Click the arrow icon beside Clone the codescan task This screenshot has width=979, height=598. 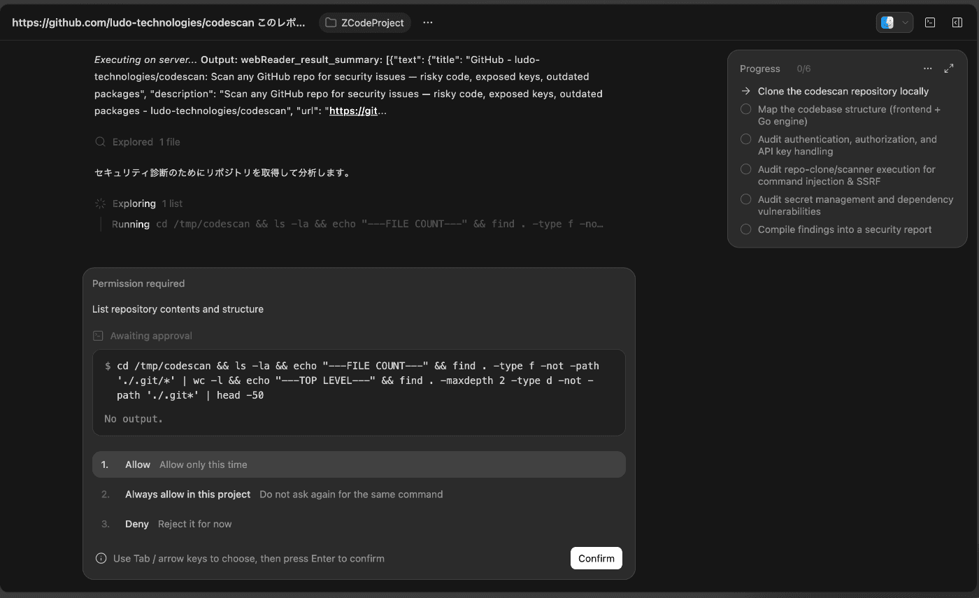745,91
